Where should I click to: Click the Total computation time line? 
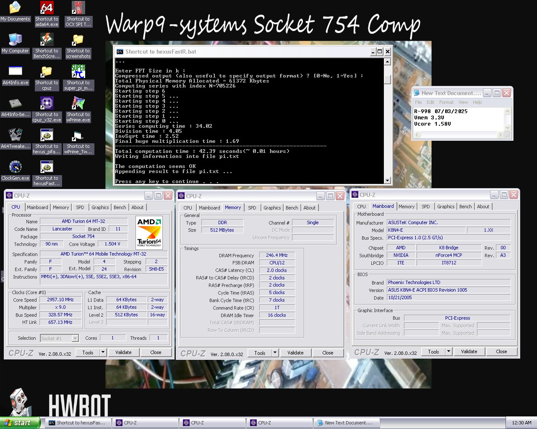pos(202,151)
